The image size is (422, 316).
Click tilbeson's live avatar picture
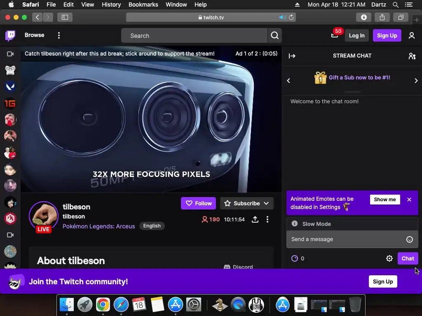pos(44,216)
